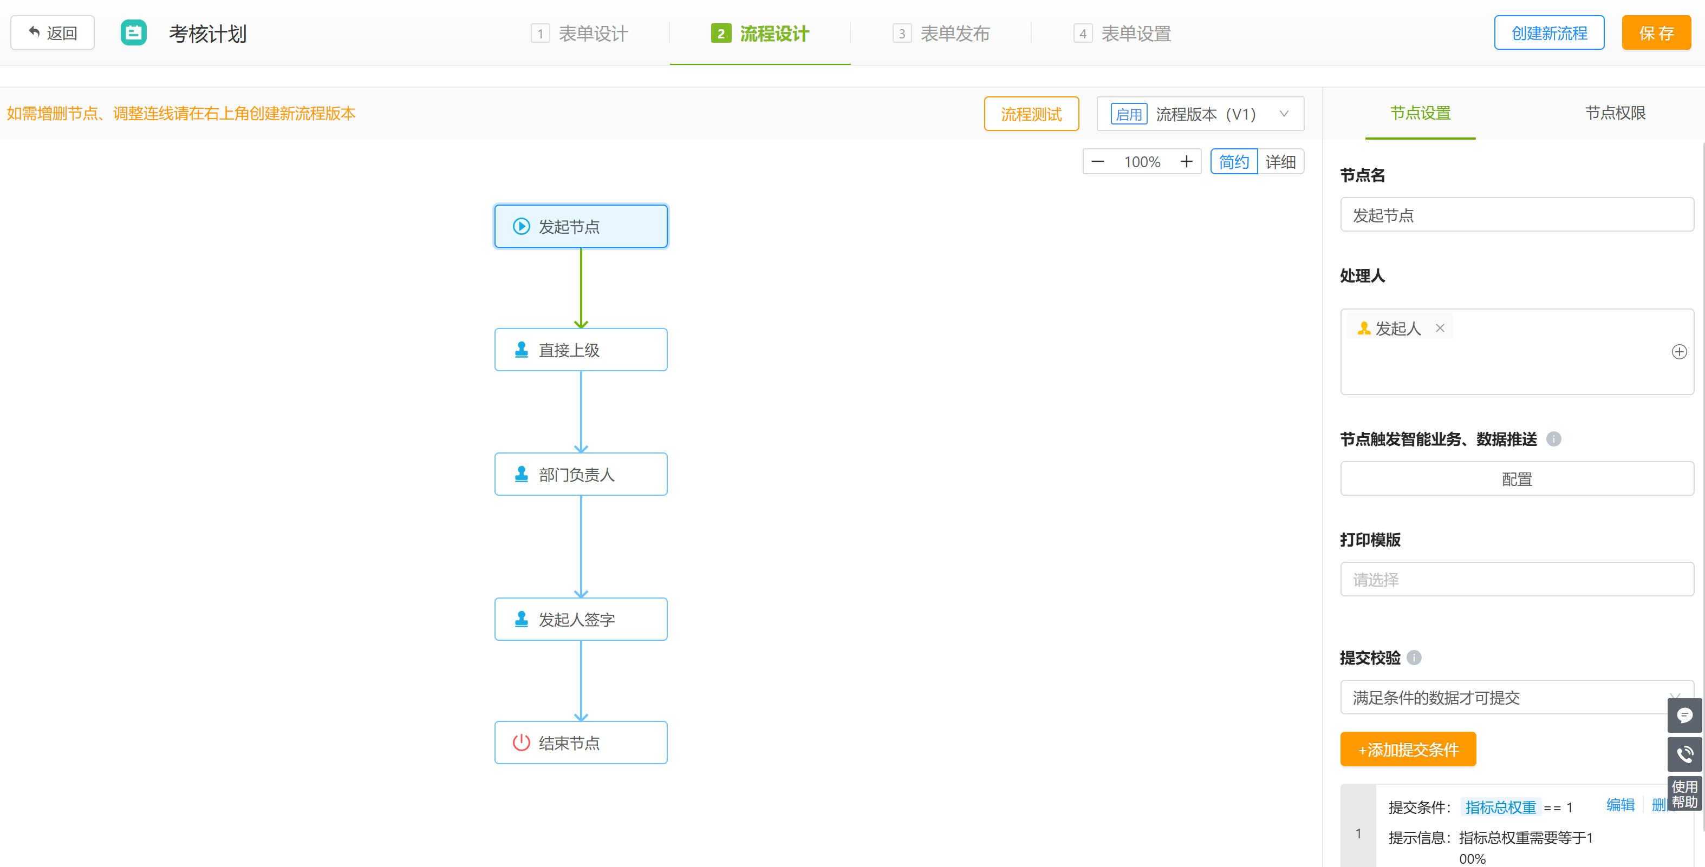The width and height of the screenshot is (1705, 867).
Task: Switch canvas to 详细 view mode
Action: click(x=1280, y=161)
